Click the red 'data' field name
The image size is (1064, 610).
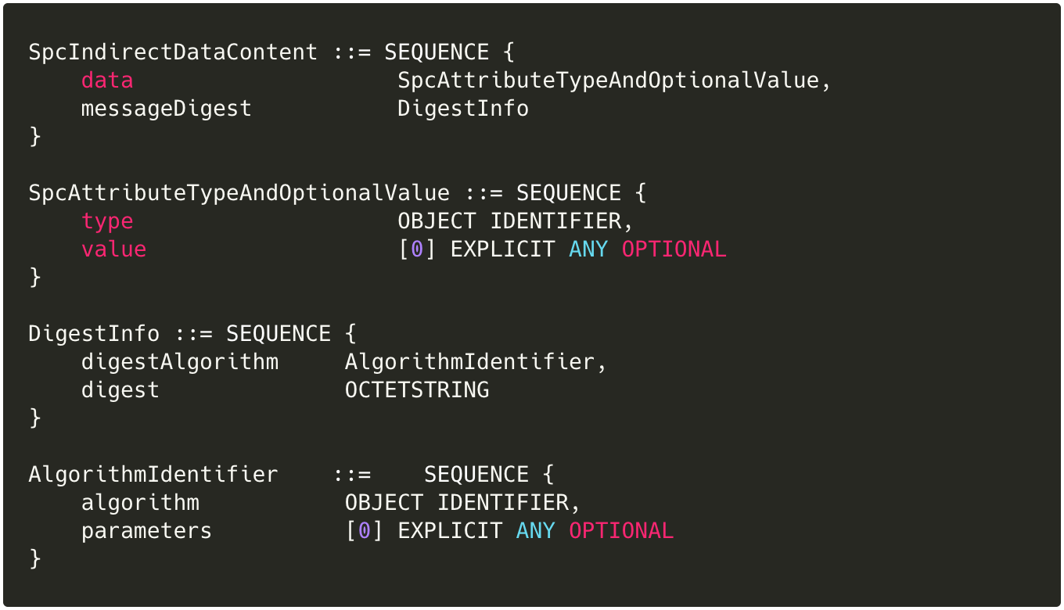click(107, 81)
